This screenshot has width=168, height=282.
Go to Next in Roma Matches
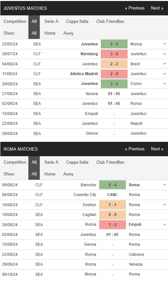click(x=157, y=149)
